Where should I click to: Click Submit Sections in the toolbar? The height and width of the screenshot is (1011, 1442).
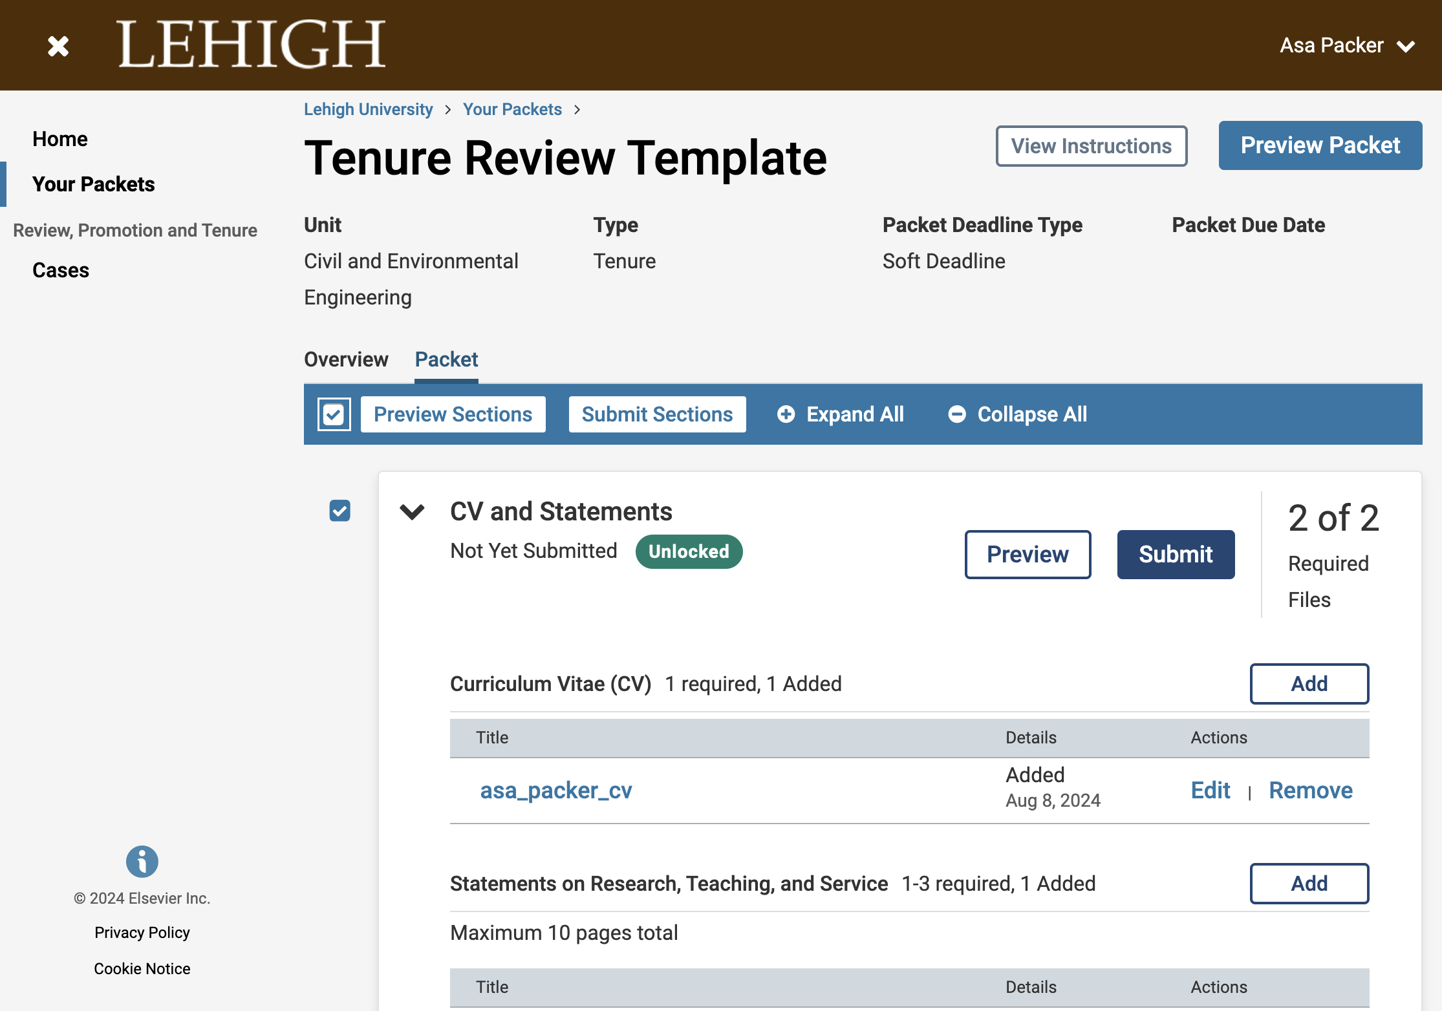tap(658, 414)
